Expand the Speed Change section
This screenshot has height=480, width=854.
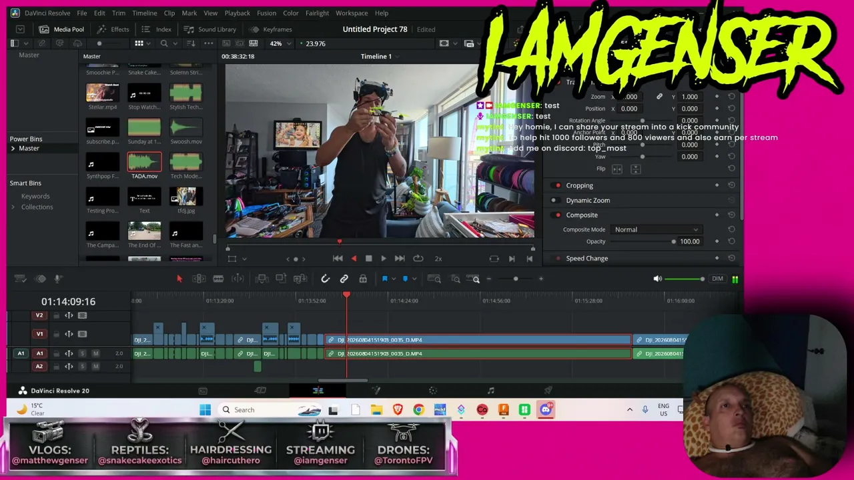[586, 259]
